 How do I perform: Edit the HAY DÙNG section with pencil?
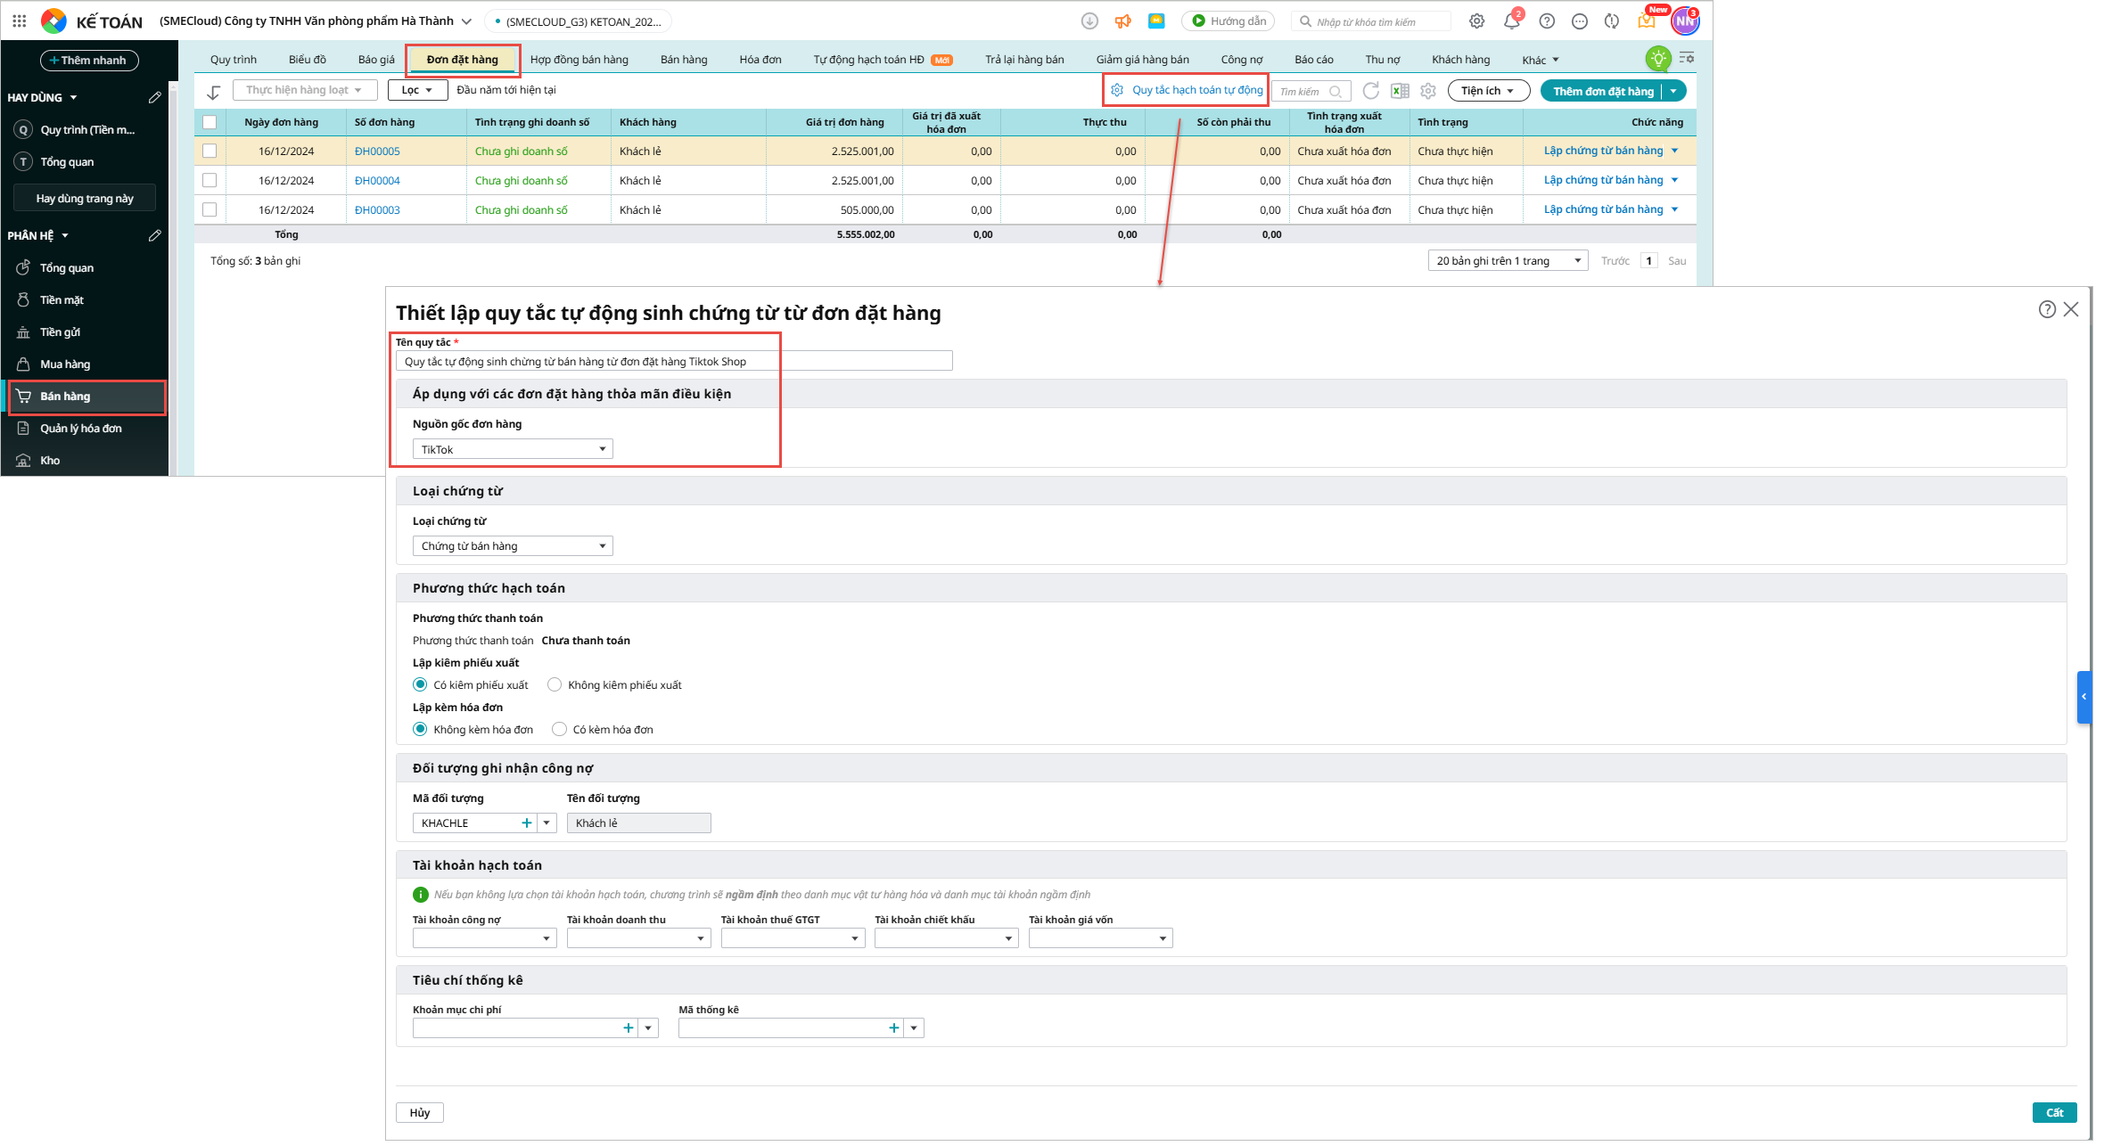(x=155, y=97)
